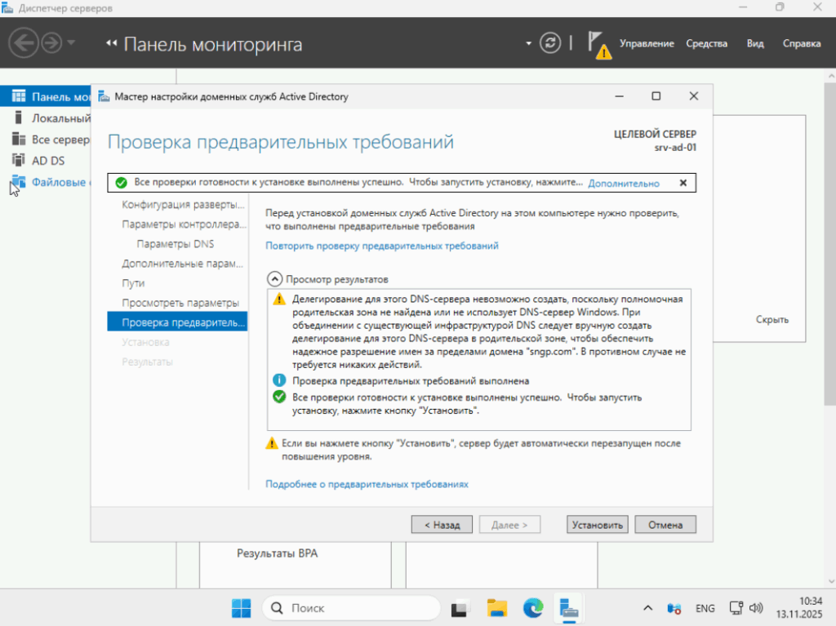Image resolution: width=836 pixels, height=626 pixels.
Task: Click the volume icon in system tray
Action: coord(756,608)
